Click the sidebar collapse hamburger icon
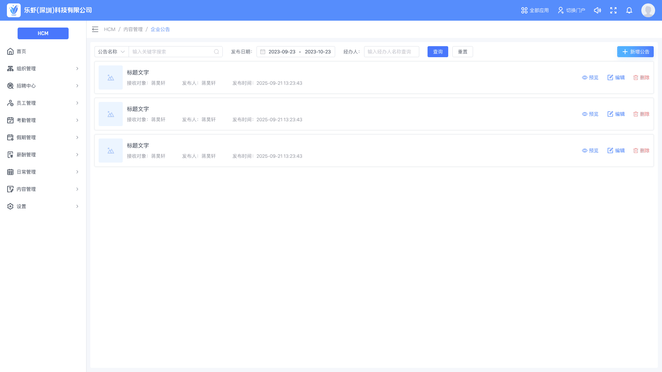Viewport: 662px width, 372px height. point(95,29)
